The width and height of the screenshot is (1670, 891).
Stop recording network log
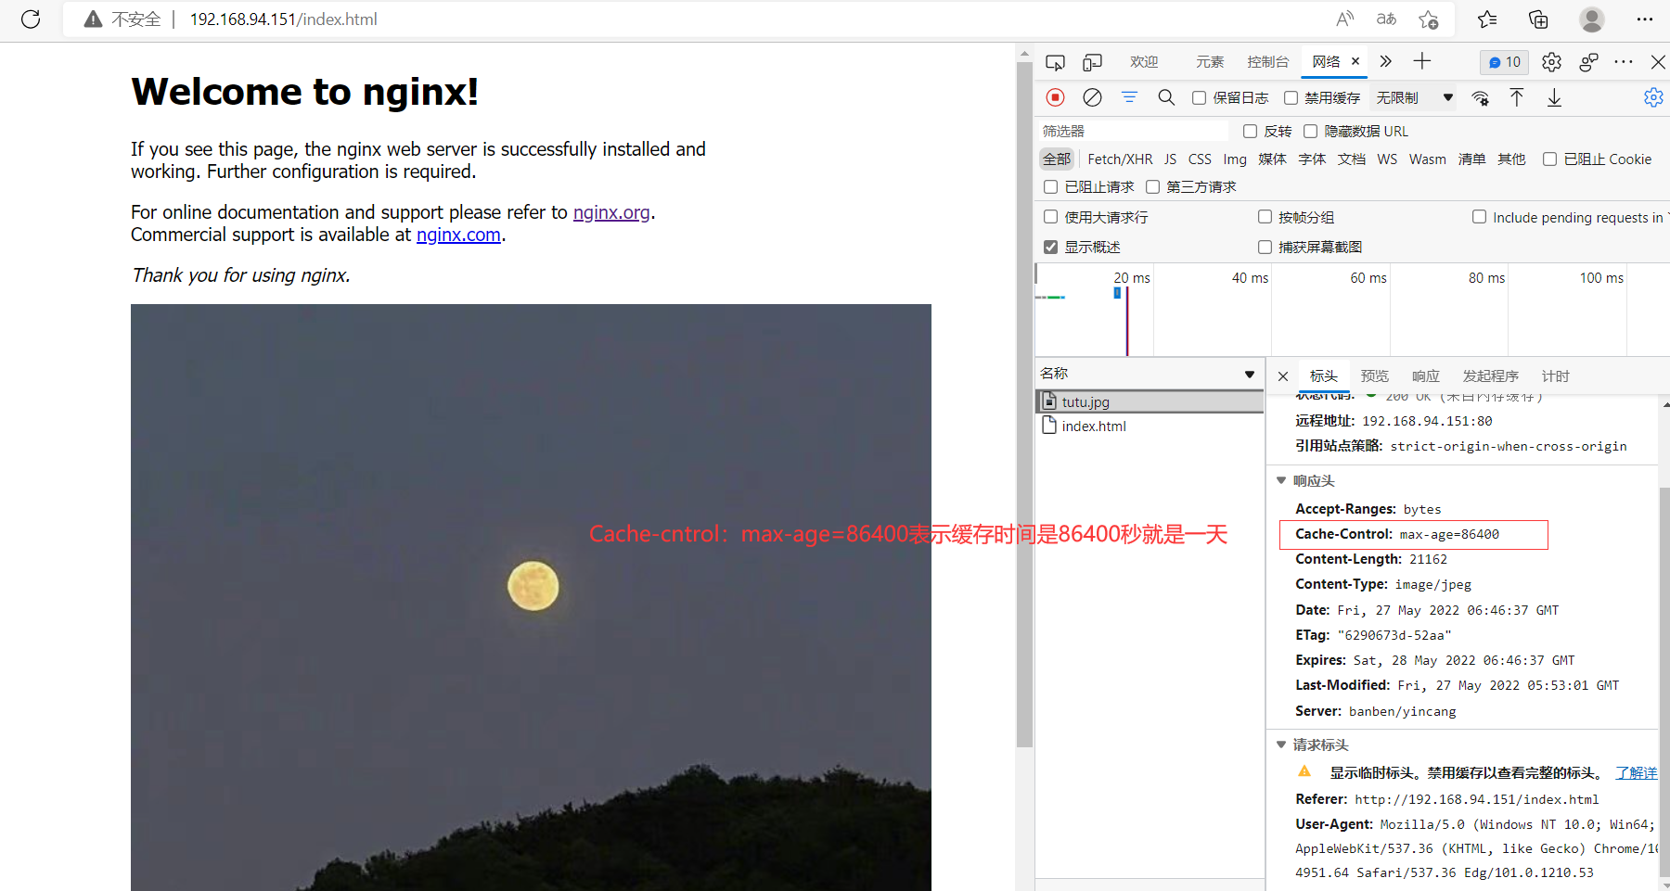pyautogui.click(x=1056, y=97)
